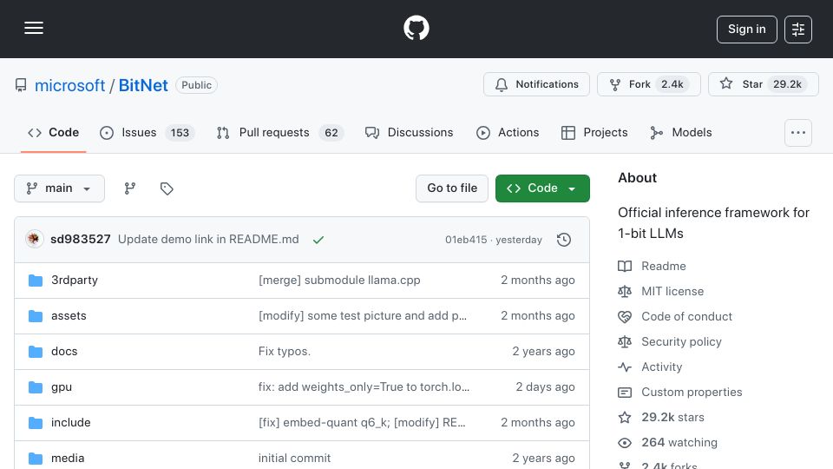Open the Projects tab
Image resolution: width=833 pixels, height=469 pixels.
click(x=594, y=132)
